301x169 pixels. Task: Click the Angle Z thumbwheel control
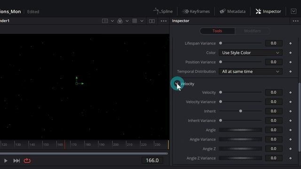[240, 149]
